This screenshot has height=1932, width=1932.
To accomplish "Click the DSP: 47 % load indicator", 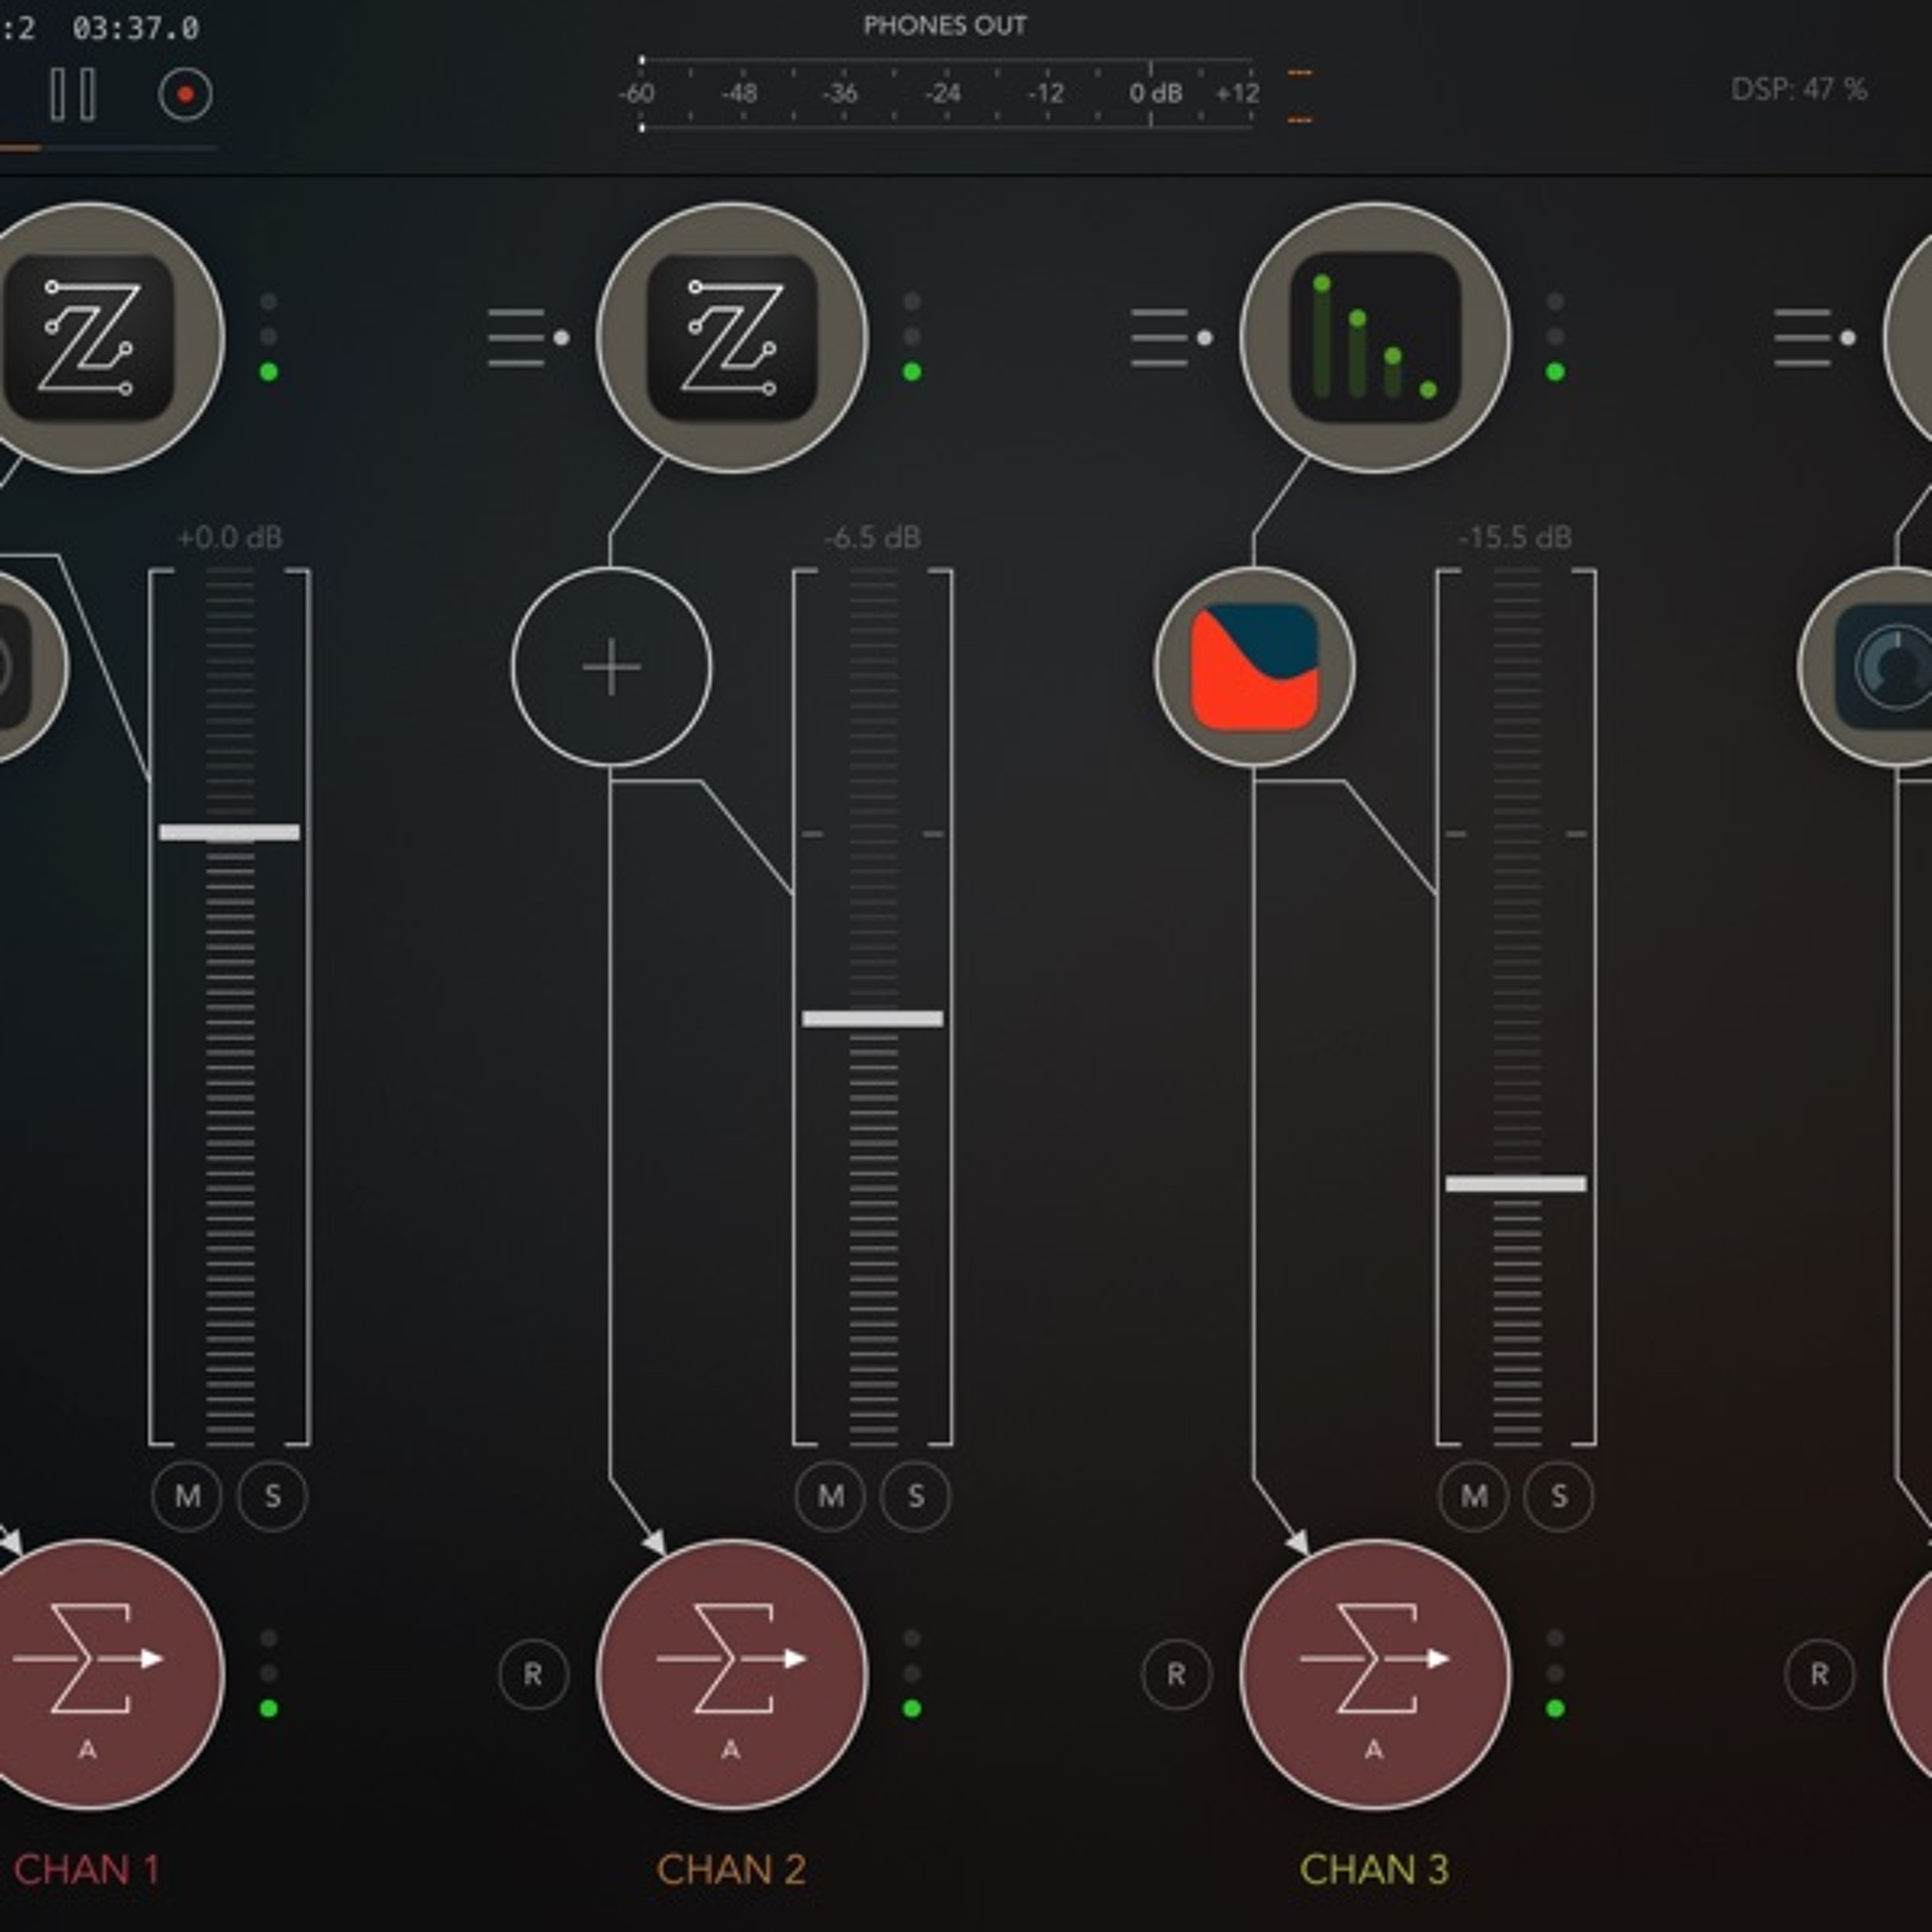I will (1799, 89).
